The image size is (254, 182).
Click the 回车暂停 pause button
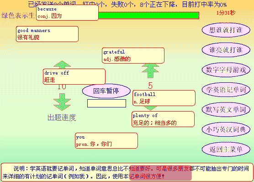pyautogui.click(x=106, y=91)
